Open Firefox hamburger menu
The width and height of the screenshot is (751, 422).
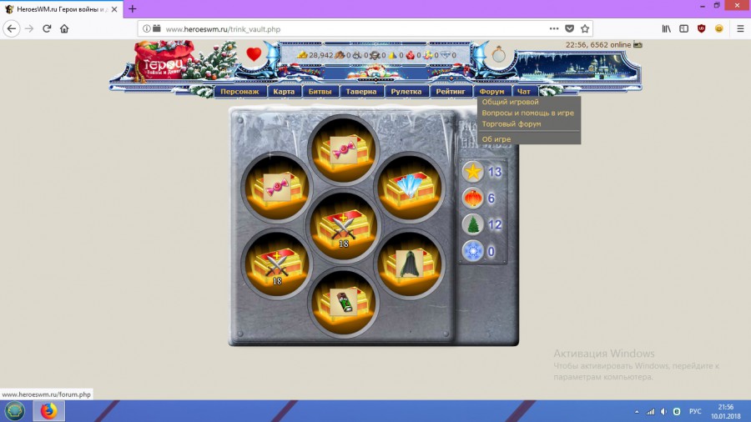click(x=740, y=28)
